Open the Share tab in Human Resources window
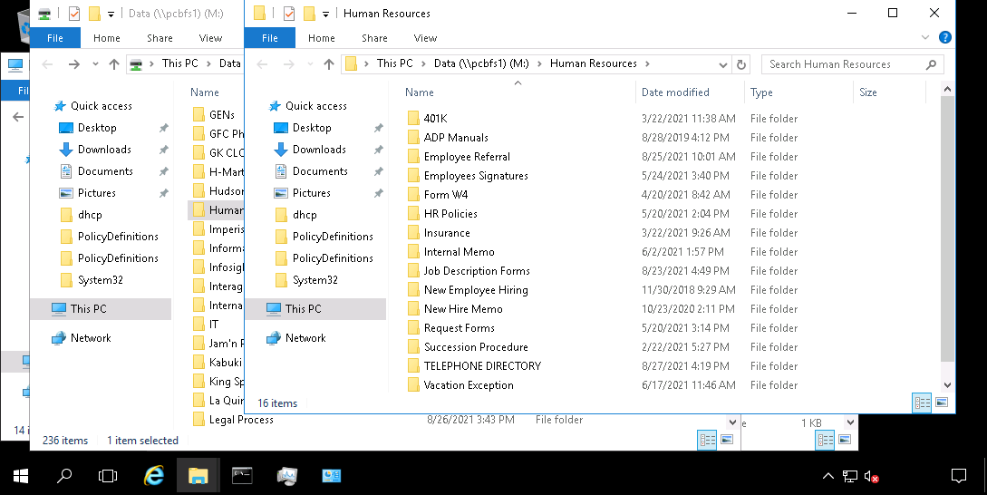This screenshot has height=495, width=987. pos(374,38)
